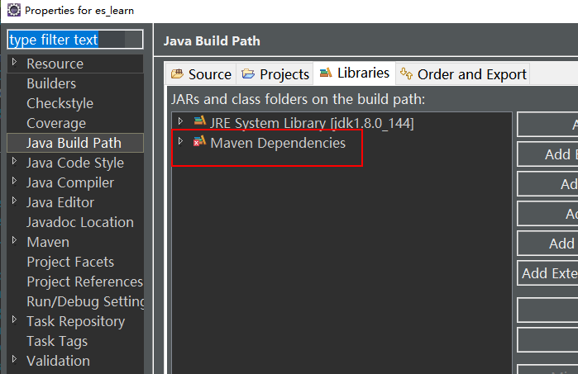Image resolution: width=578 pixels, height=374 pixels.
Task: Select Validation in the properties tree
Action: [x=58, y=361]
